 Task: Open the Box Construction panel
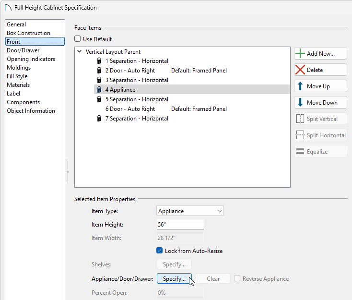tap(28, 33)
